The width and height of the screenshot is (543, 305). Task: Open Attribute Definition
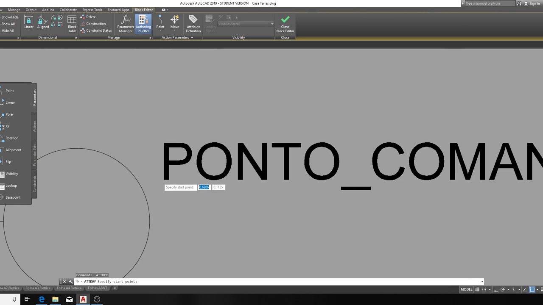[x=193, y=24]
